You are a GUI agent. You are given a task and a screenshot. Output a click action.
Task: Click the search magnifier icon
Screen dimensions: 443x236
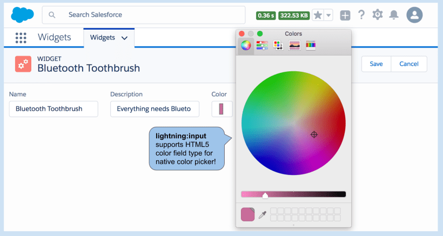click(x=52, y=15)
